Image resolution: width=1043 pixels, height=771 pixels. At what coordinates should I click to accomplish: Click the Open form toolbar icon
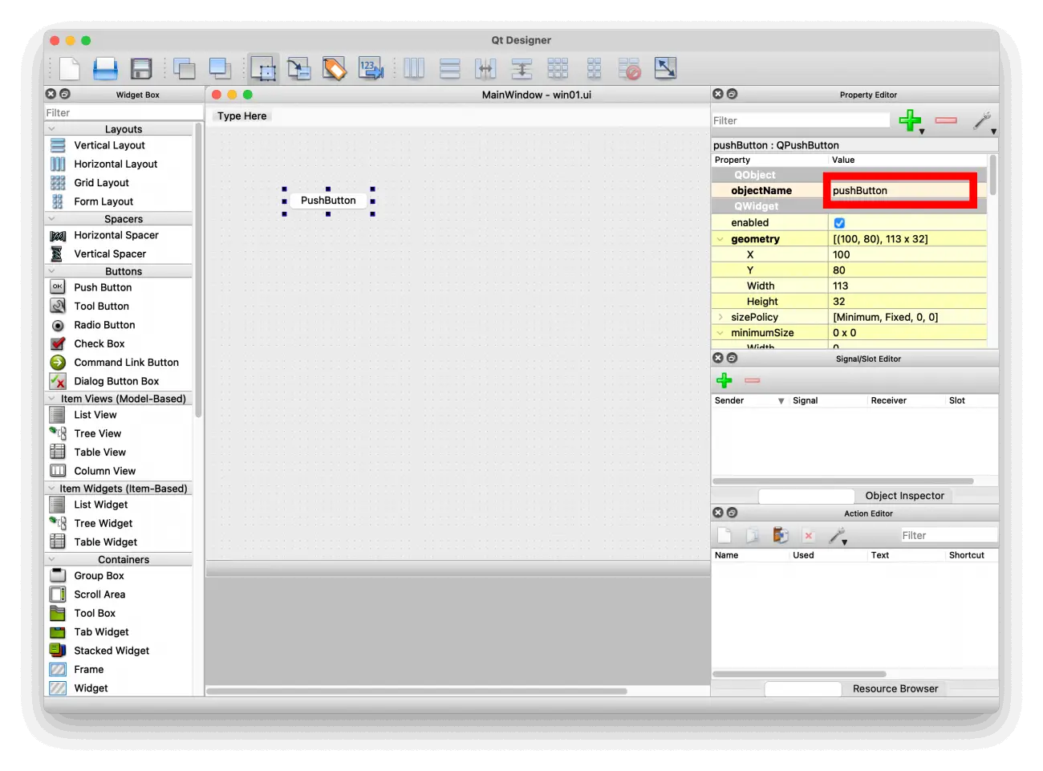(x=105, y=68)
